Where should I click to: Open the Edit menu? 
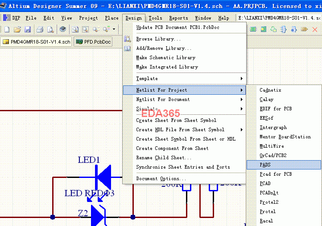click(49, 18)
